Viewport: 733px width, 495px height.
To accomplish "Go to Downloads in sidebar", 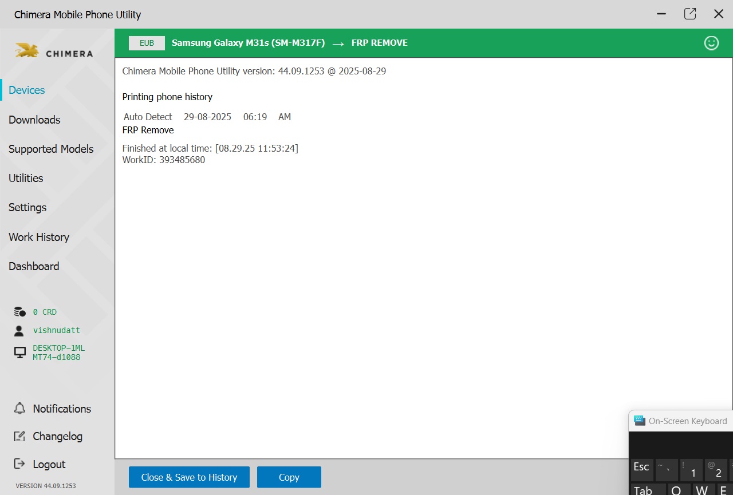I will pyautogui.click(x=34, y=120).
